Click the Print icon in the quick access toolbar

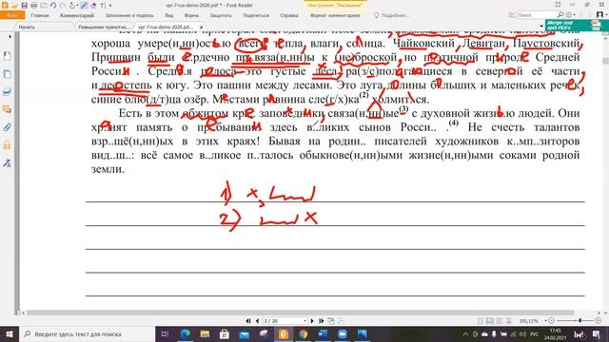tap(34, 5)
